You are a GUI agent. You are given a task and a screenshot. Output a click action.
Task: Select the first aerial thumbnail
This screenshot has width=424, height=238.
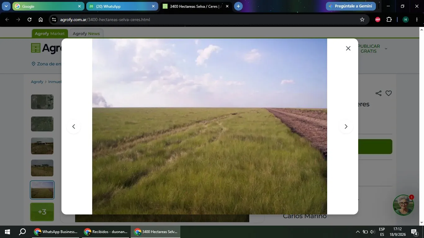pos(42,102)
